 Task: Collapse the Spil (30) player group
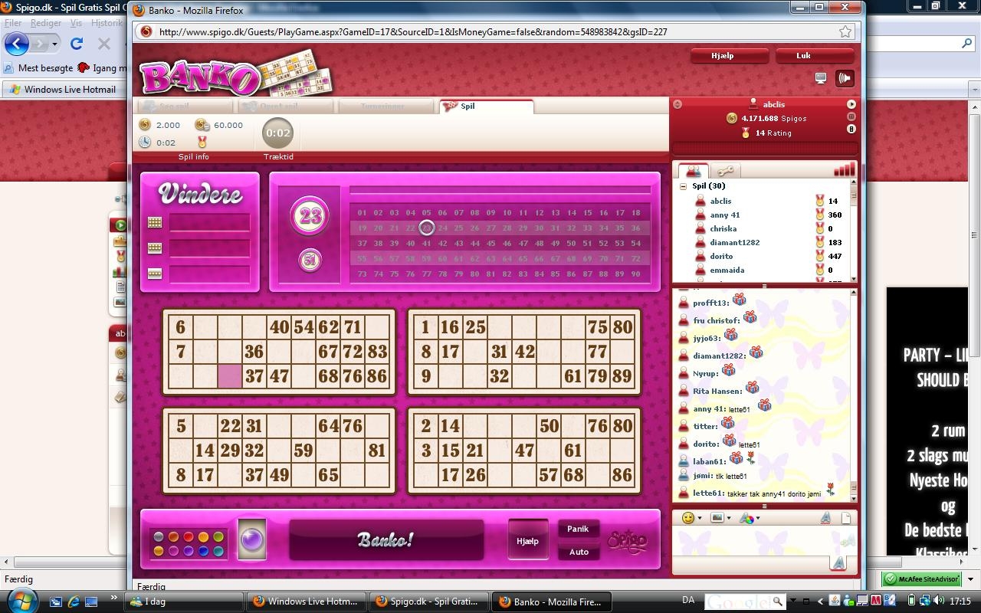[683, 186]
